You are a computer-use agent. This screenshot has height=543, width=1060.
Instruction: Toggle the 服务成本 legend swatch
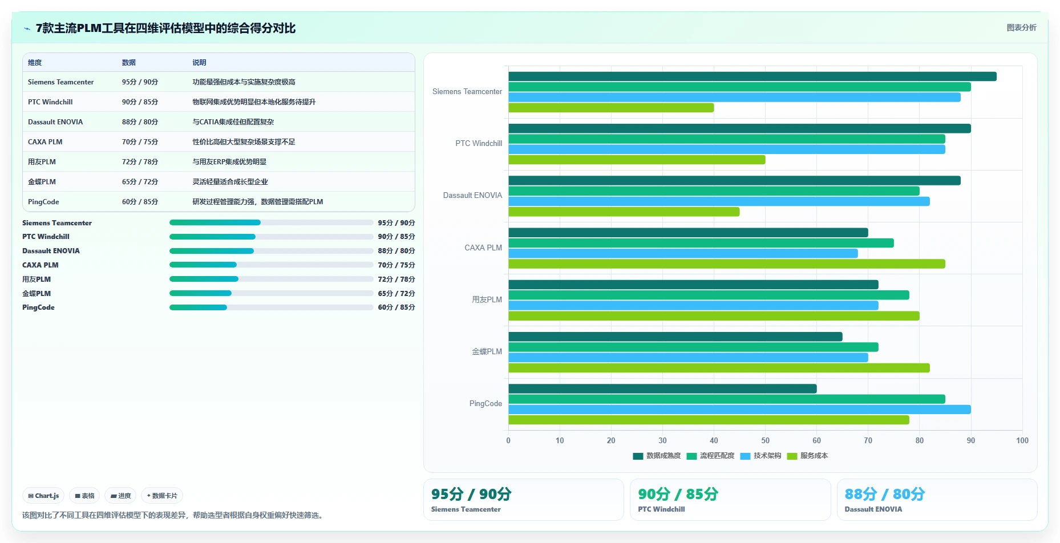[x=792, y=456]
